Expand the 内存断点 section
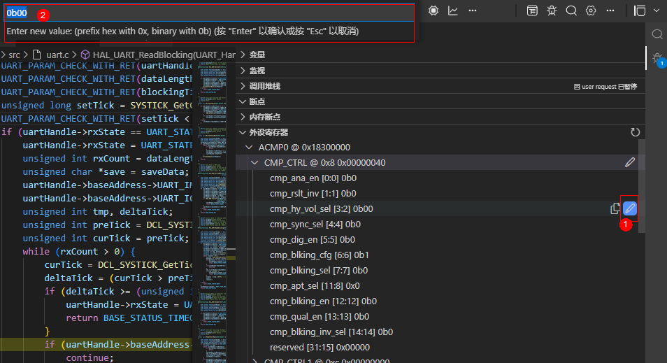The width and height of the screenshot is (667, 363). pos(440,117)
